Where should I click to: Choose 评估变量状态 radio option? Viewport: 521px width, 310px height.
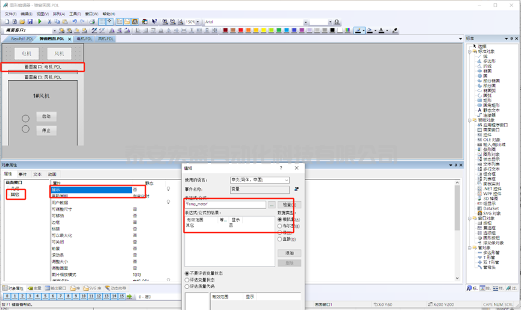click(187, 280)
